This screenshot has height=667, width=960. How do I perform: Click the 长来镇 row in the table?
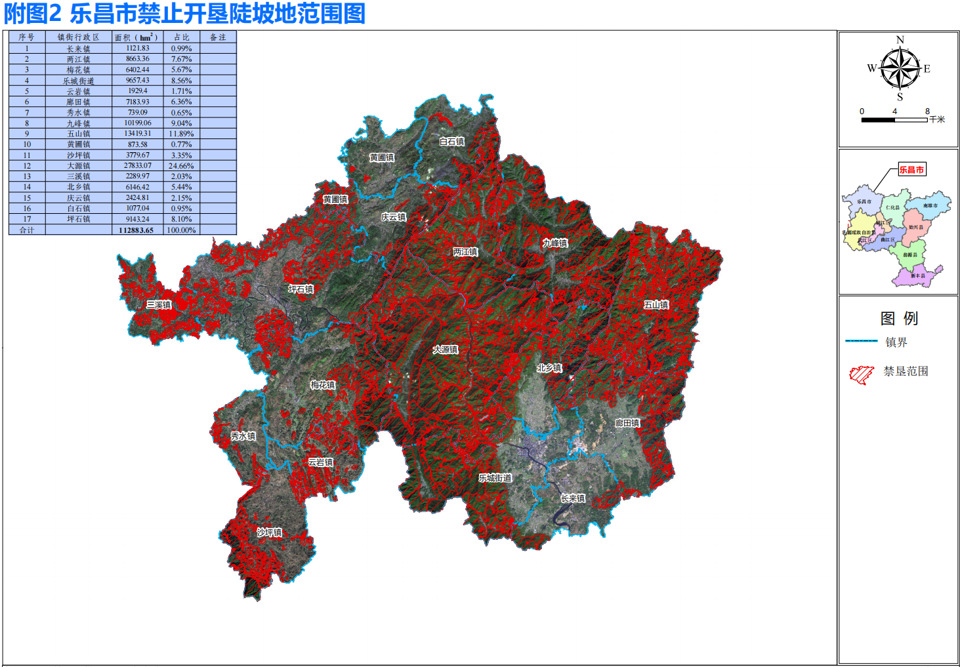[x=78, y=49]
